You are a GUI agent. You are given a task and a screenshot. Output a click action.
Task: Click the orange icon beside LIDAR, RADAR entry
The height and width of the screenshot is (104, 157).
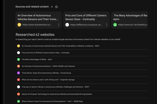[19, 66]
